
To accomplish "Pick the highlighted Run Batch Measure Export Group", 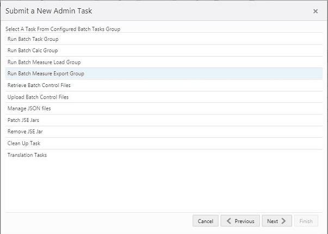I will [x=46, y=73].
